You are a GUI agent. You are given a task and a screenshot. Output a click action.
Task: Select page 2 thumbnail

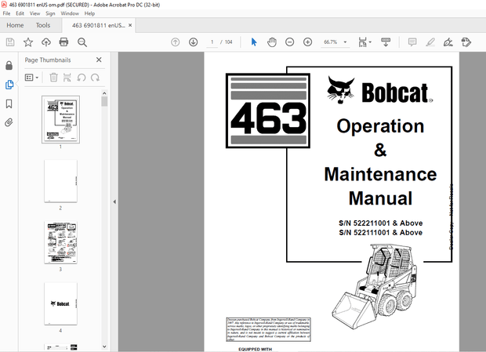click(x=61, y=181)
